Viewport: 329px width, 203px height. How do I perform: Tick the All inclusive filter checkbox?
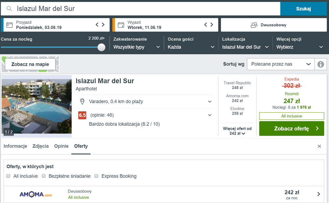pyautogui.click(x=9, y=176)
